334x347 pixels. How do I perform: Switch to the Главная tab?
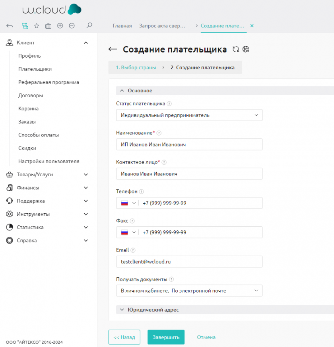click(x=122, y=26)
